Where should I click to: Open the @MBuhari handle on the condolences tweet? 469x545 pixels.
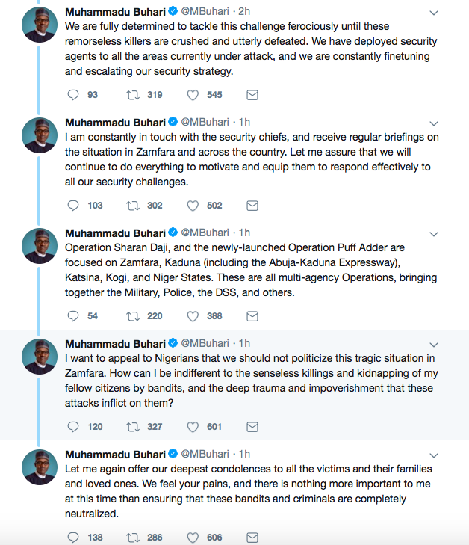point(205,454)
